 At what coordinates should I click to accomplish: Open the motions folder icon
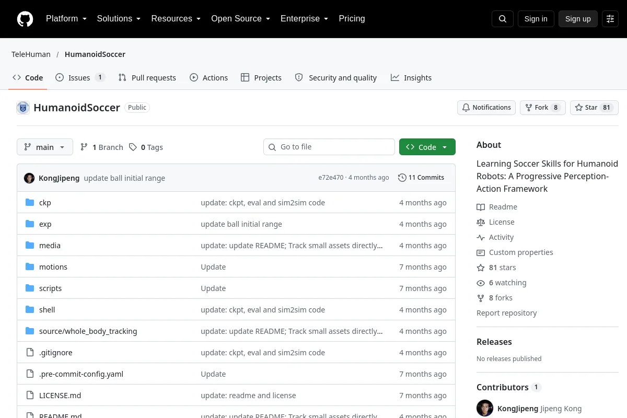30,267
